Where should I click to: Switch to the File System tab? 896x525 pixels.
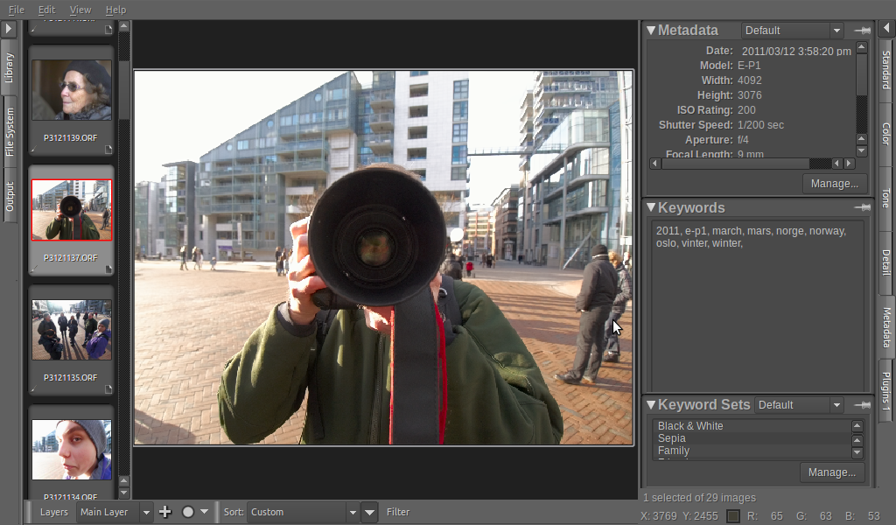click(9, 132)
